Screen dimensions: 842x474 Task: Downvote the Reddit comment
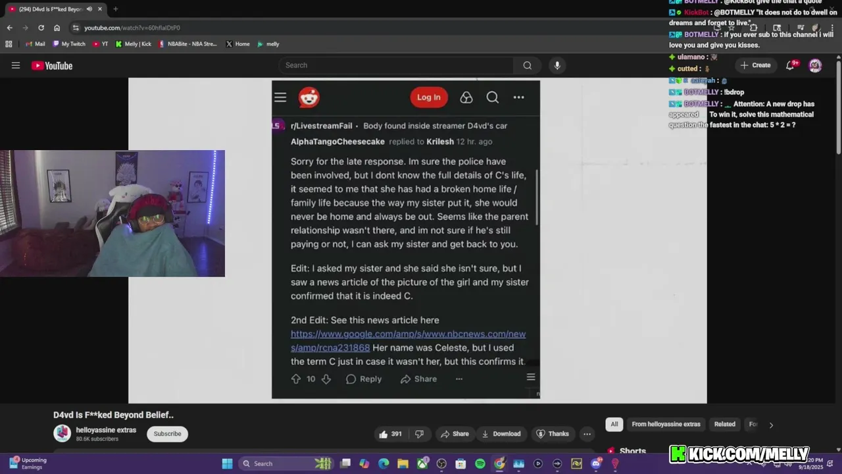click(326, 379)
